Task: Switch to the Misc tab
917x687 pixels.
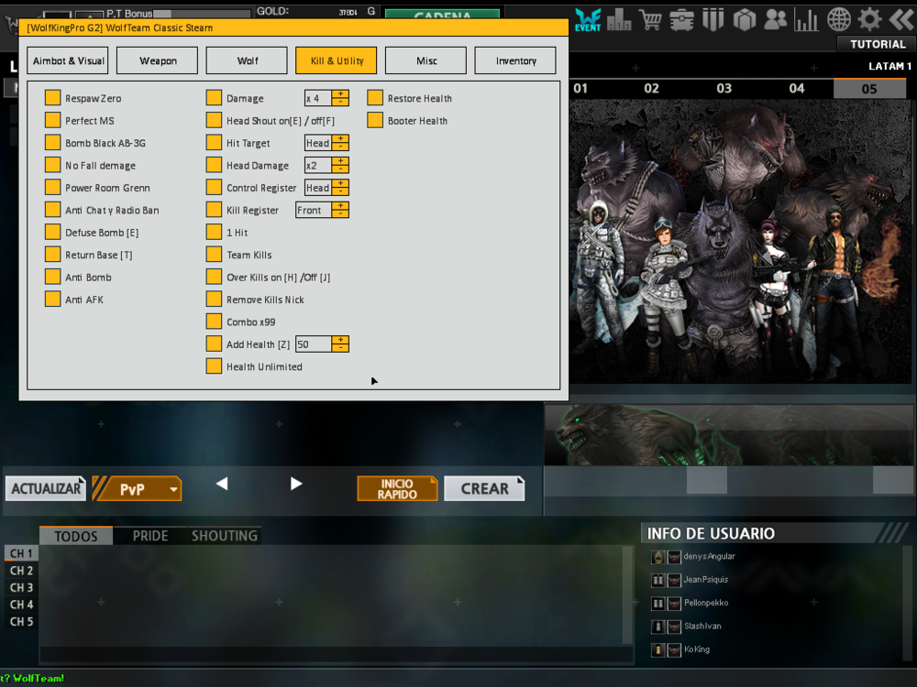Action: 426,61
